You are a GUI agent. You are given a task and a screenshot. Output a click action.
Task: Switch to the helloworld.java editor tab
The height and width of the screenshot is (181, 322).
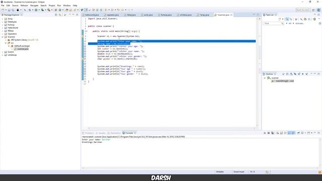pos(91,15)
